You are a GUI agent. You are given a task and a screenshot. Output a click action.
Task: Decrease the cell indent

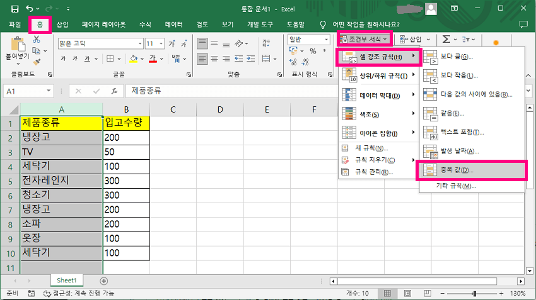point(238,58)
